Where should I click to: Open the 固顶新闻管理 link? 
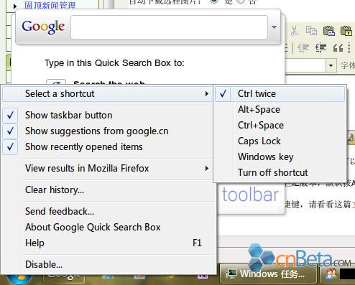pyautogui.click(x=50, y=5)
